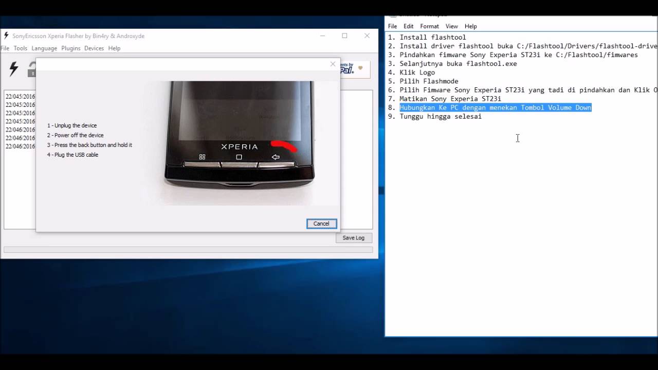Image resolution: width=658 pixels, height=370 pixels.
Task: Click '3 - Press the back button and hold it'
Action: 89,145
